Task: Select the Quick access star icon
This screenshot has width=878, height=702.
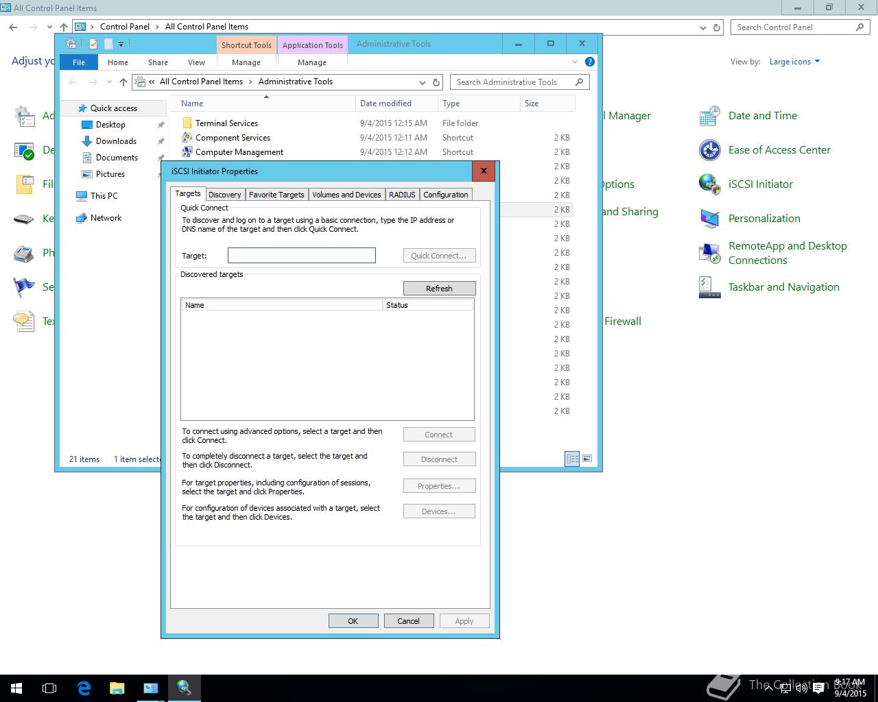Action: (x=82, y=108)
